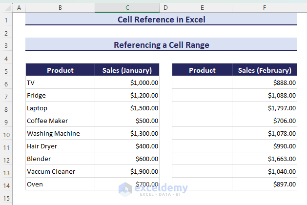The image size is (307, 205).
Task: Click the 'Washing Machine' product cell
Action: 60,134
